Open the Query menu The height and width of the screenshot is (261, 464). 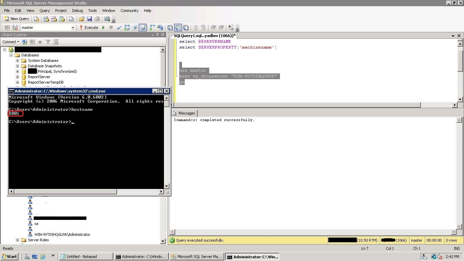click(x=45, y=11)
